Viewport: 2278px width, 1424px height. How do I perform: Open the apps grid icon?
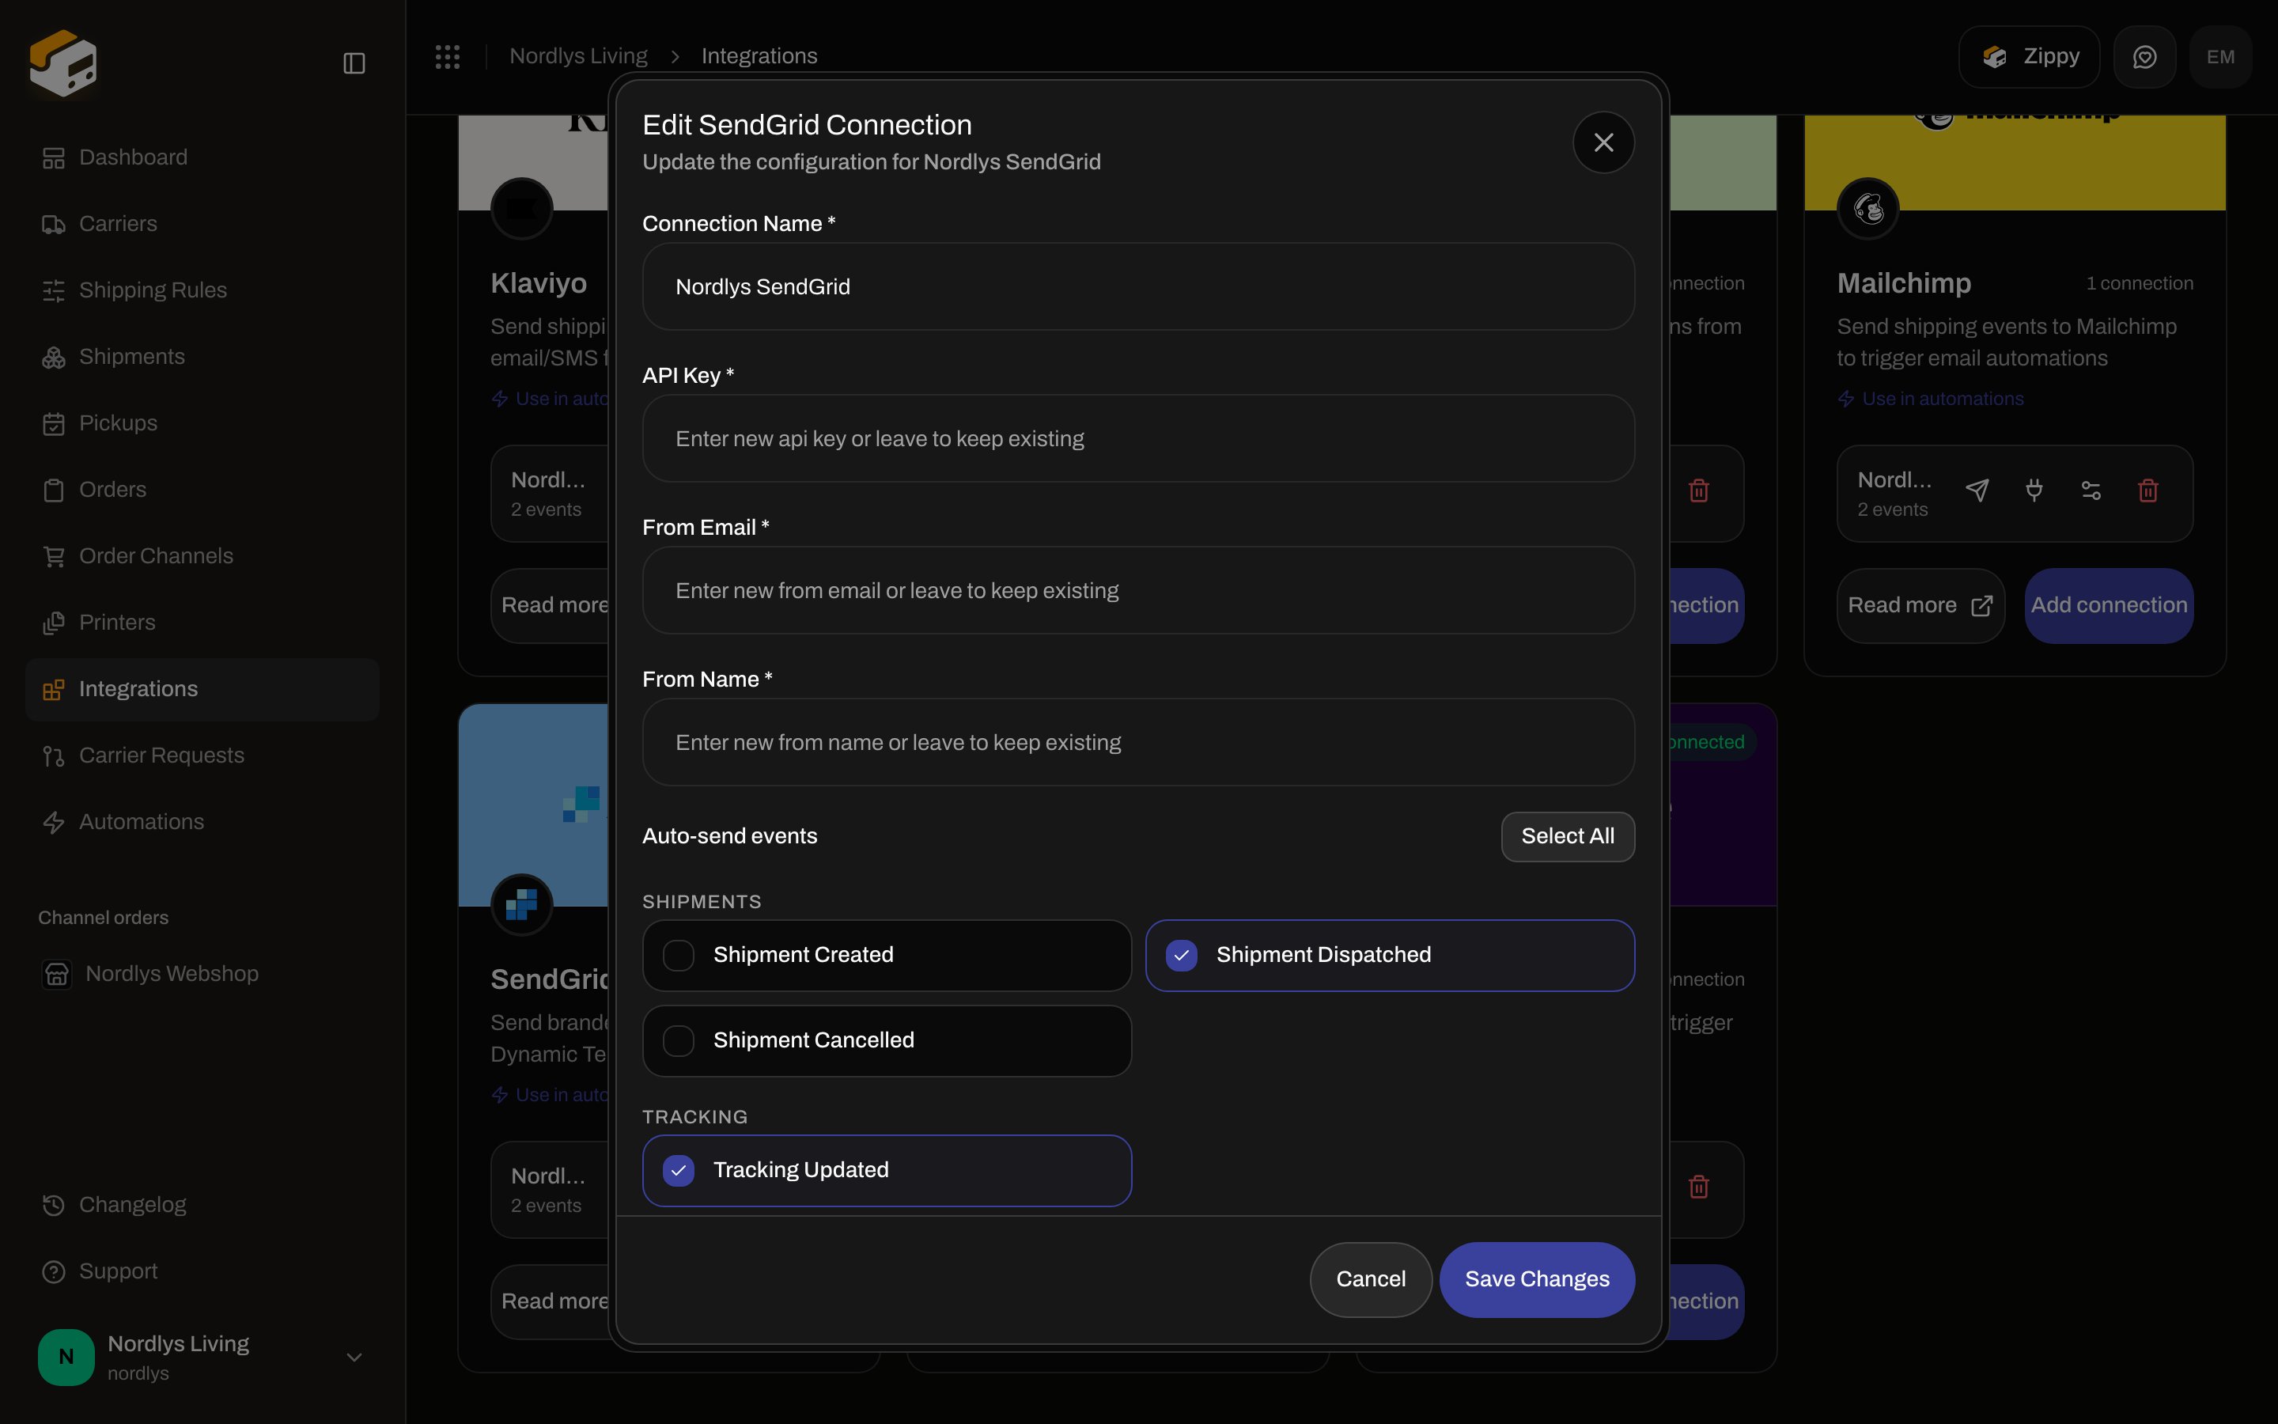point(447,56)
